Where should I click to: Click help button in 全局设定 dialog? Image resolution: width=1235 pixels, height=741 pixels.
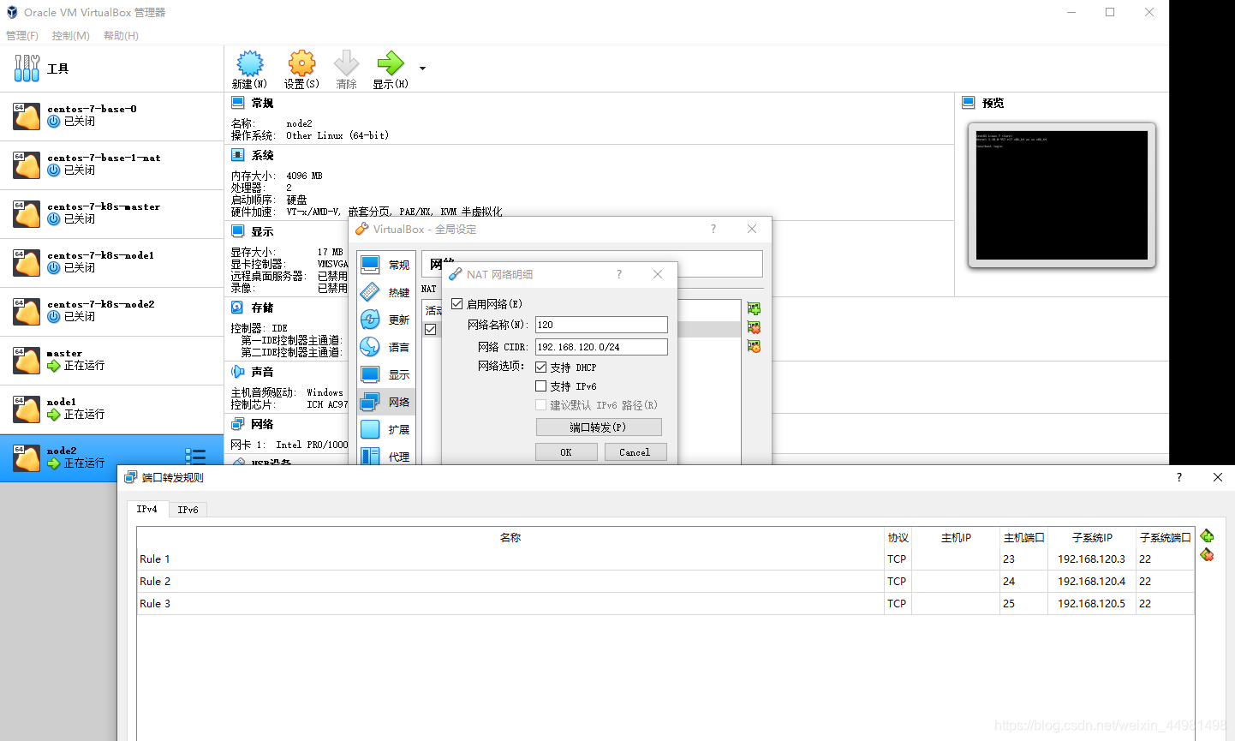pos(713,229)
